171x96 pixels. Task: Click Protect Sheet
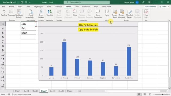tap(115, 14)
